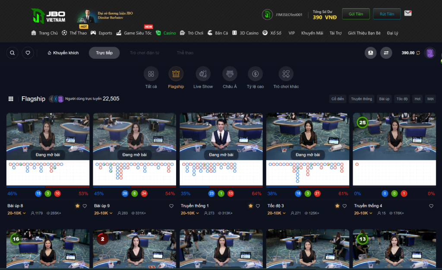Switch to the Trò chơi điện tử tab
Image resolution: width=442 pixels, height=270 pixels.
click(145, 53)
